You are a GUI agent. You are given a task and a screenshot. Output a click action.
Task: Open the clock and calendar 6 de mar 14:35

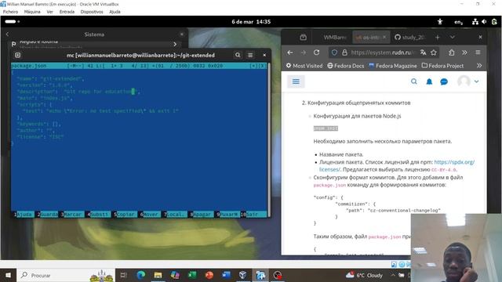pos(251,22)
